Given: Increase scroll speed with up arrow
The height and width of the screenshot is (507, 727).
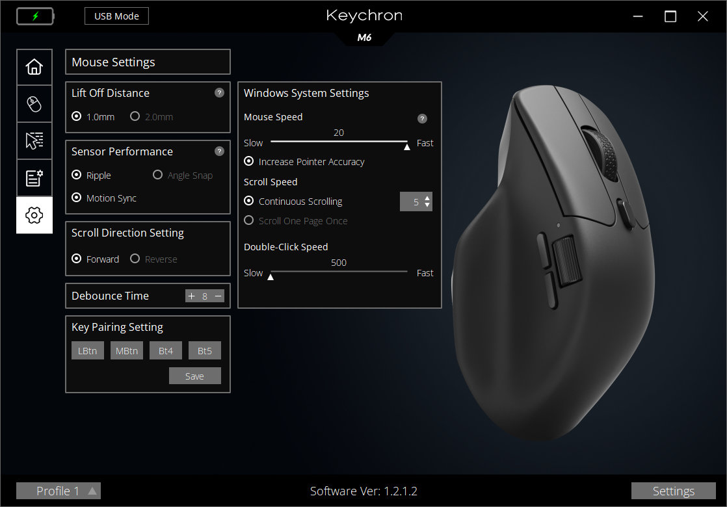Looking at the screenshot, I should pyautogui.click(x=427, y=198).
